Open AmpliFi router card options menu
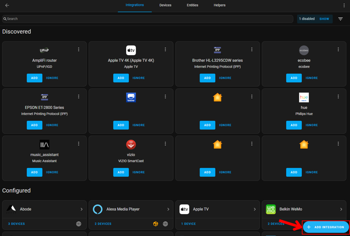The image size is (350, 236). (x=79, y=50)
